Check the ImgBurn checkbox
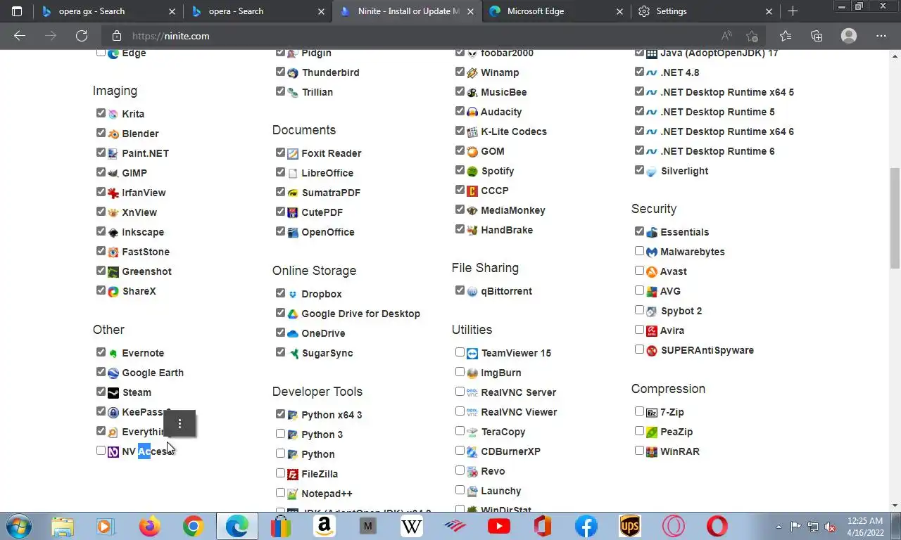The image size is (901, 540). [460, 372]
